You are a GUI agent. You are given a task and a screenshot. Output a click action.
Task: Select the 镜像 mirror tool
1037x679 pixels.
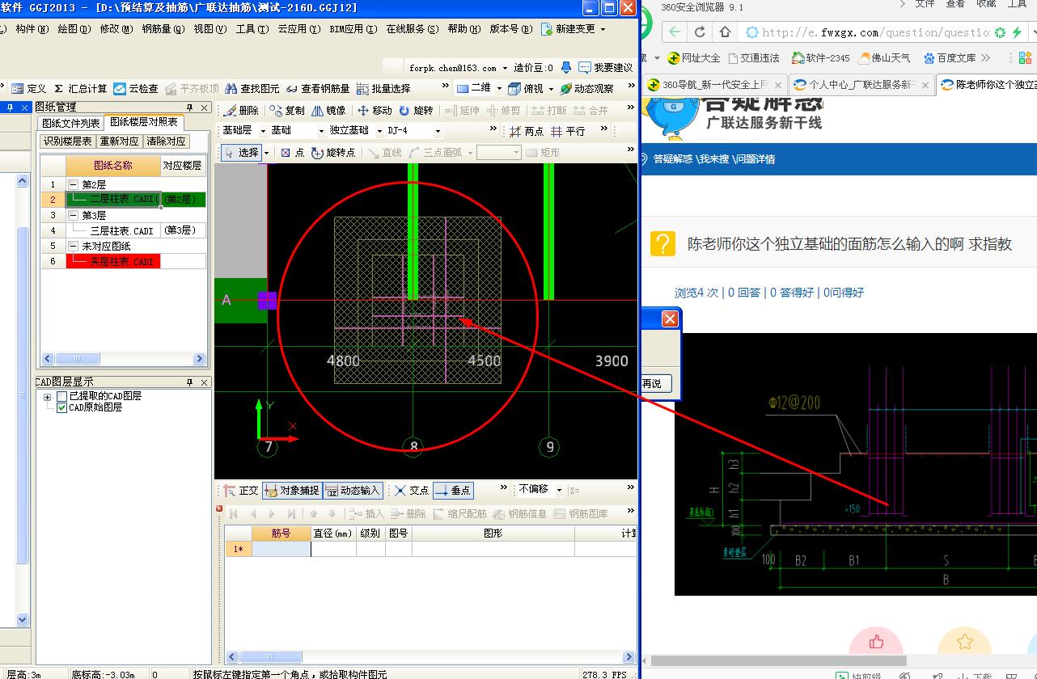point(328,111)
